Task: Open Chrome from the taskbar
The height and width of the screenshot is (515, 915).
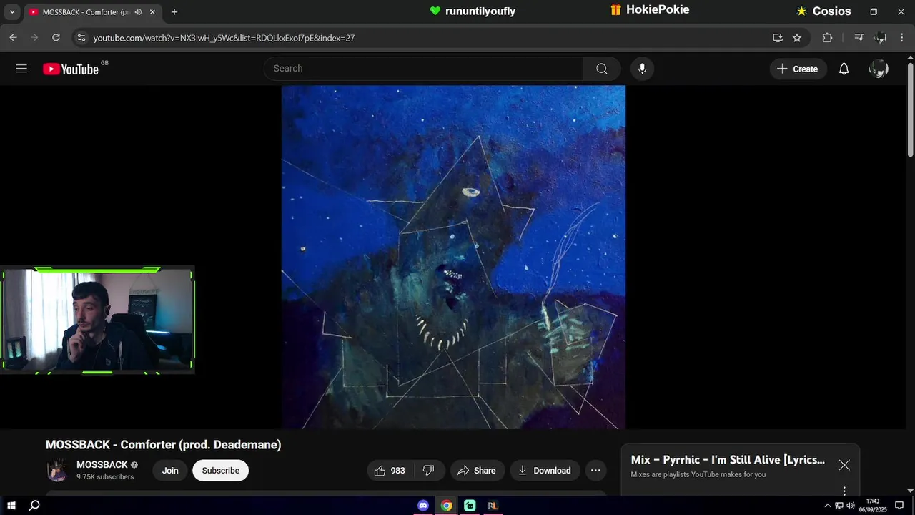Action: pos(446,506)
